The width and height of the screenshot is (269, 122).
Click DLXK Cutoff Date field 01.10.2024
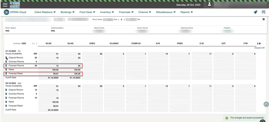pos(49,78)
